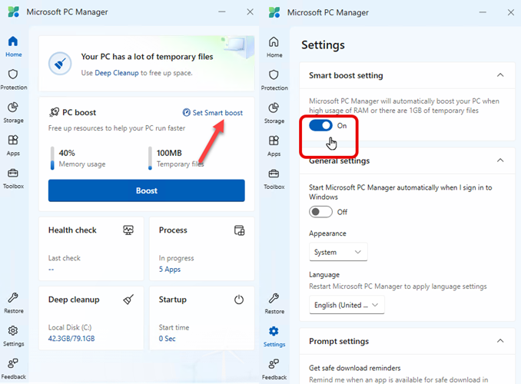Collapse the Smart boost setting section

click(500, 75)
